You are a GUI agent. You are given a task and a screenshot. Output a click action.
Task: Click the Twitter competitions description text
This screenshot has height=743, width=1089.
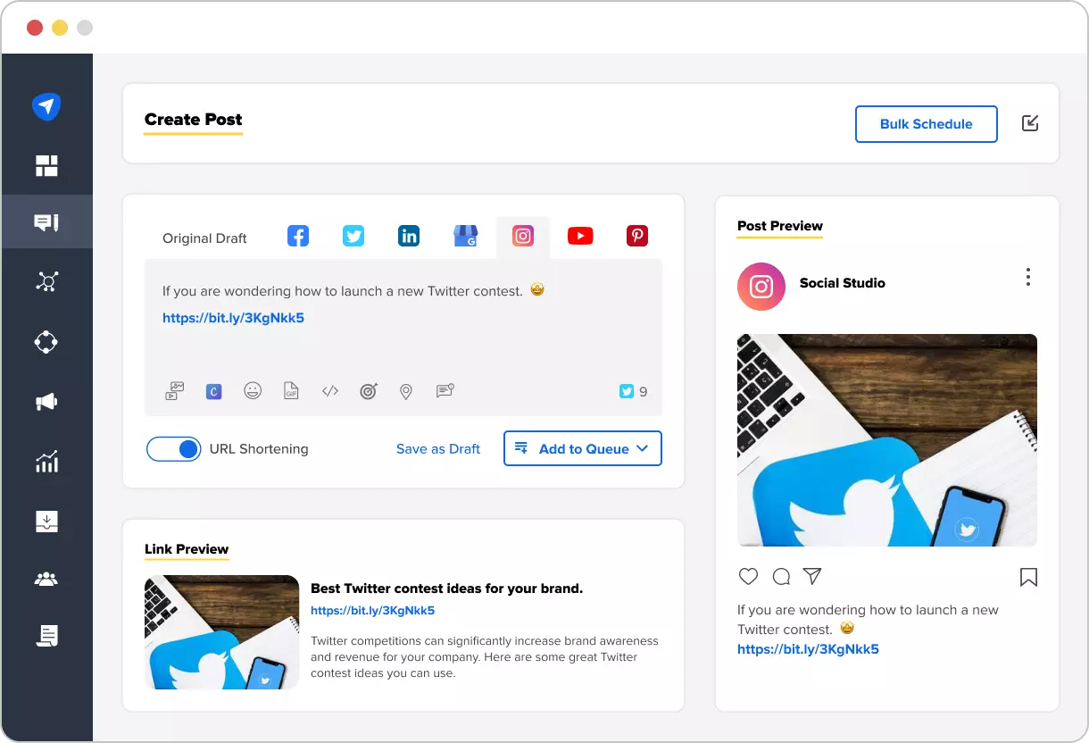tap(485, 657)
